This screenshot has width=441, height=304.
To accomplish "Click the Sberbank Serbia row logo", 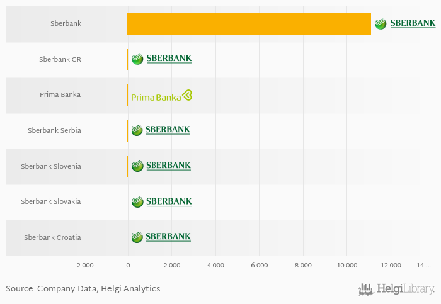I will [x=161, y=130].
